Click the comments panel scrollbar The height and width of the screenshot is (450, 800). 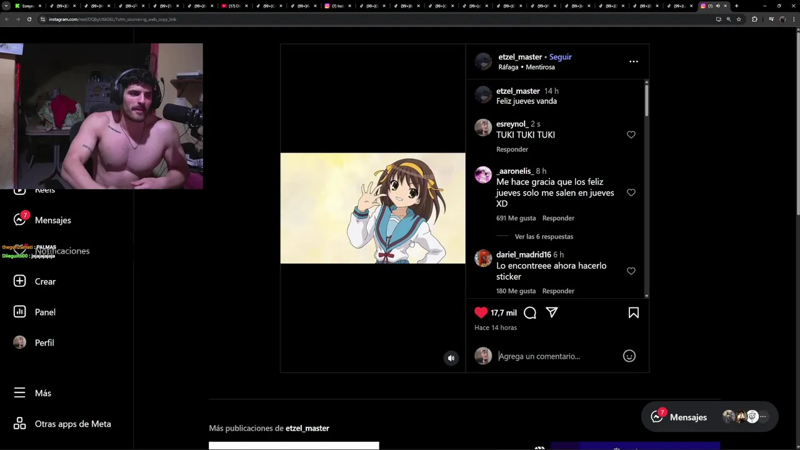(x=646, y=100)
